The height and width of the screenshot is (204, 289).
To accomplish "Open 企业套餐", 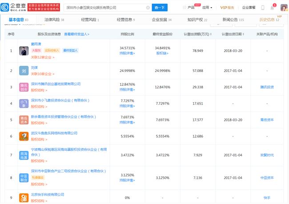I will tap(249, 8).
